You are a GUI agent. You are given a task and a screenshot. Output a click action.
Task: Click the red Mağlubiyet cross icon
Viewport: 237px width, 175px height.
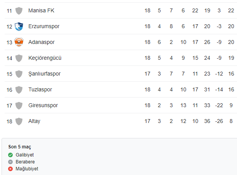coord(10,169)
